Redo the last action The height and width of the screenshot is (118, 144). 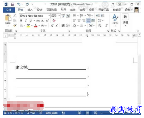pyautogui.click(x=27, y=4)
